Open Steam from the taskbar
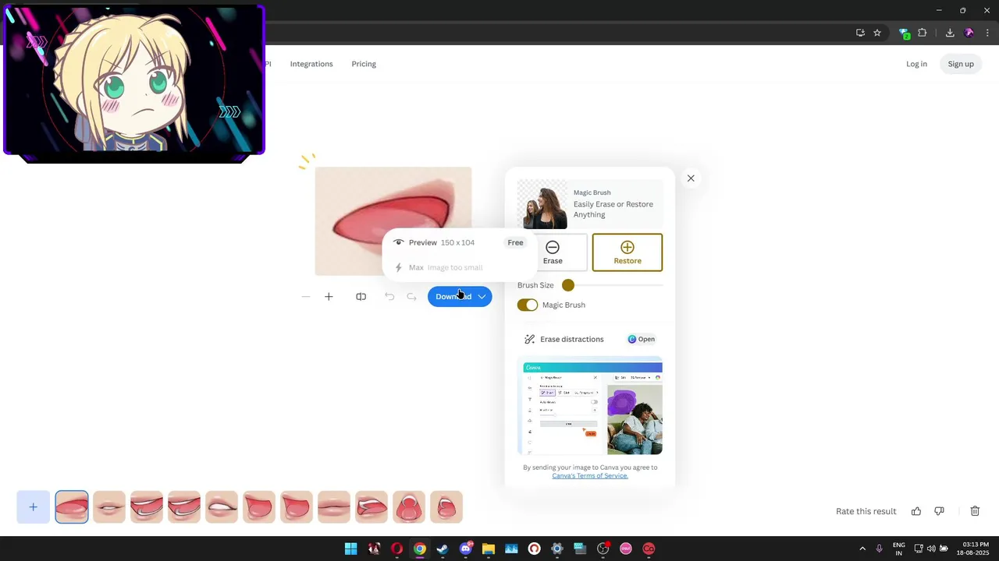The image size is (999, 561). click(x=443, y=549)
